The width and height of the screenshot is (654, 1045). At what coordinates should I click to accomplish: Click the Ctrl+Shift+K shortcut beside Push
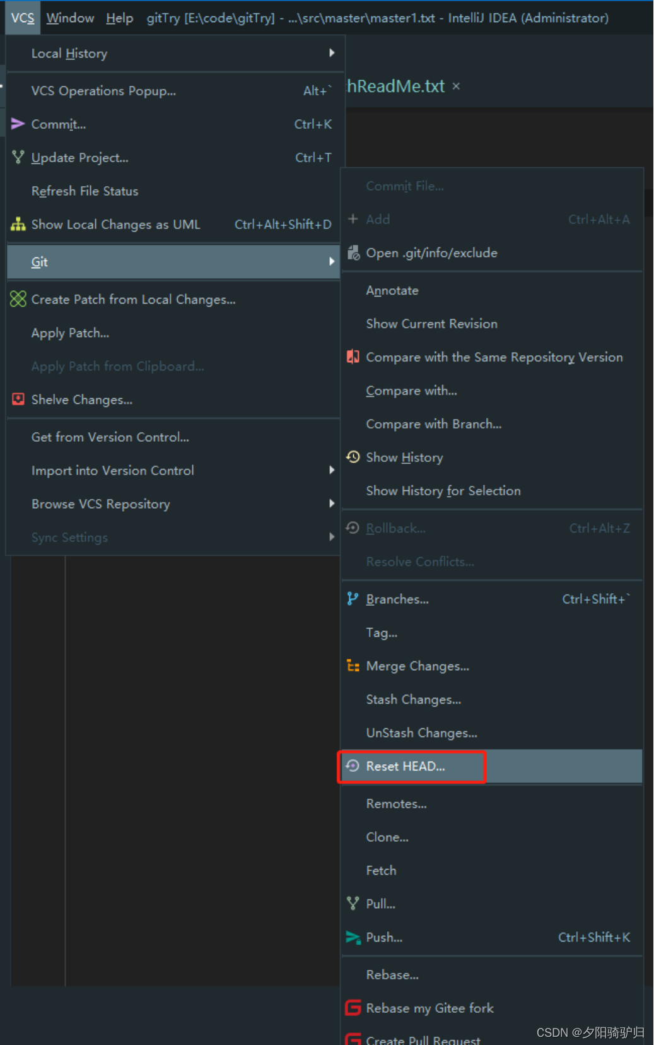click(x=594, y=937)
